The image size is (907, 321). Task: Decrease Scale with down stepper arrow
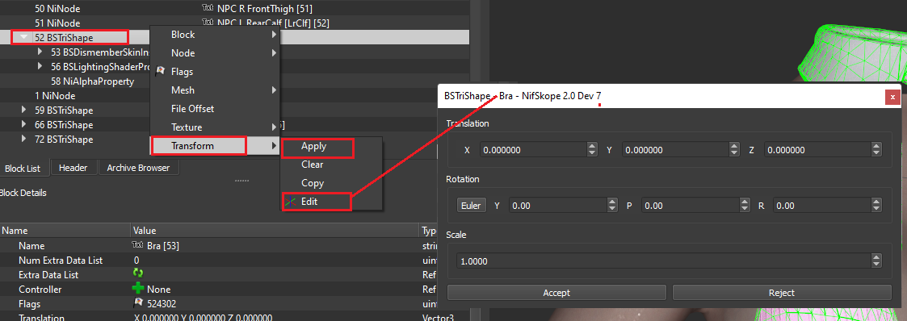pyautogui.click(x=877, y=265)
